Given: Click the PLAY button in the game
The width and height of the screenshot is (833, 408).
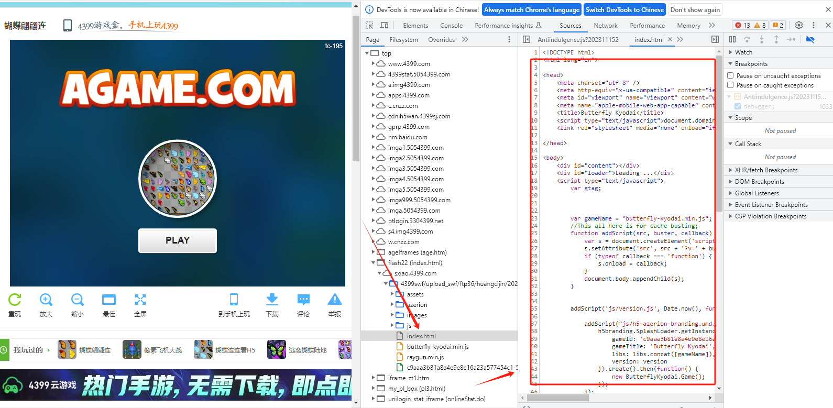Looking at the screenshot, I should point(178,240).
